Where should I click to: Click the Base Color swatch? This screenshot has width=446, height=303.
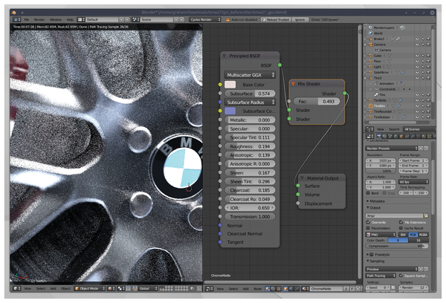click(230, 85)
